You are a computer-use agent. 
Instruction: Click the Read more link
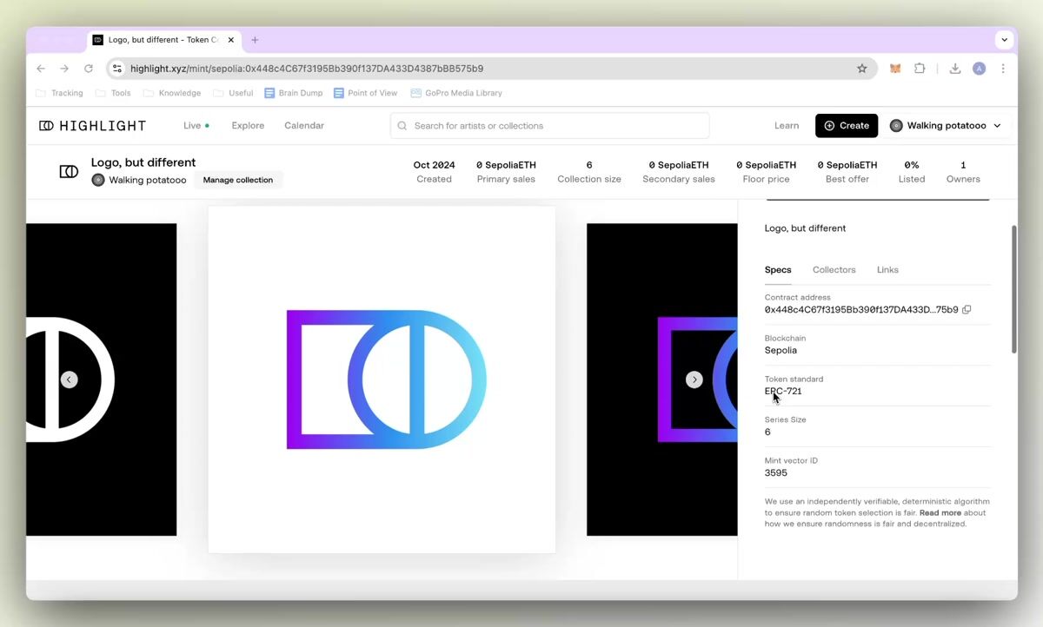coord(940,513)
